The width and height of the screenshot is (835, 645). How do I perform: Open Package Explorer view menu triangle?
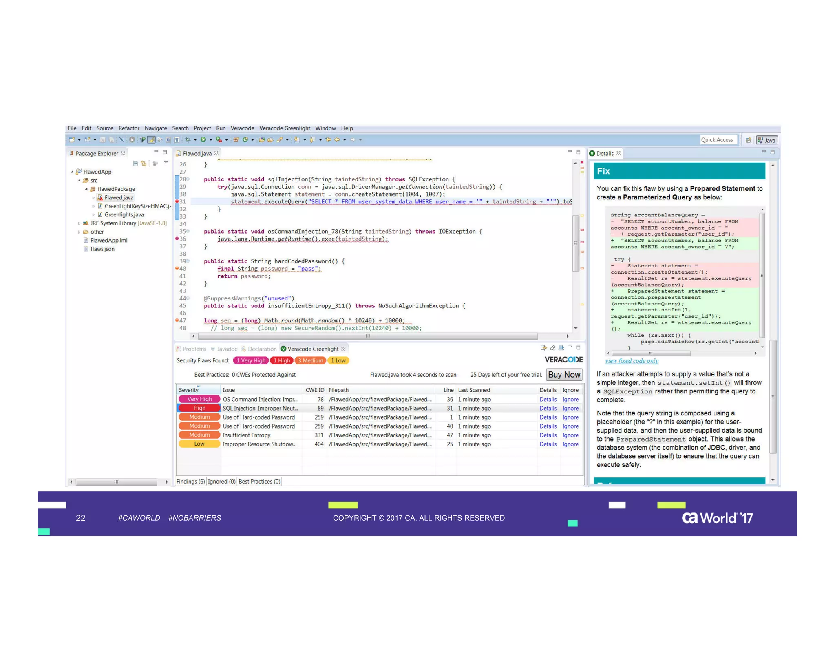[166, 163]
